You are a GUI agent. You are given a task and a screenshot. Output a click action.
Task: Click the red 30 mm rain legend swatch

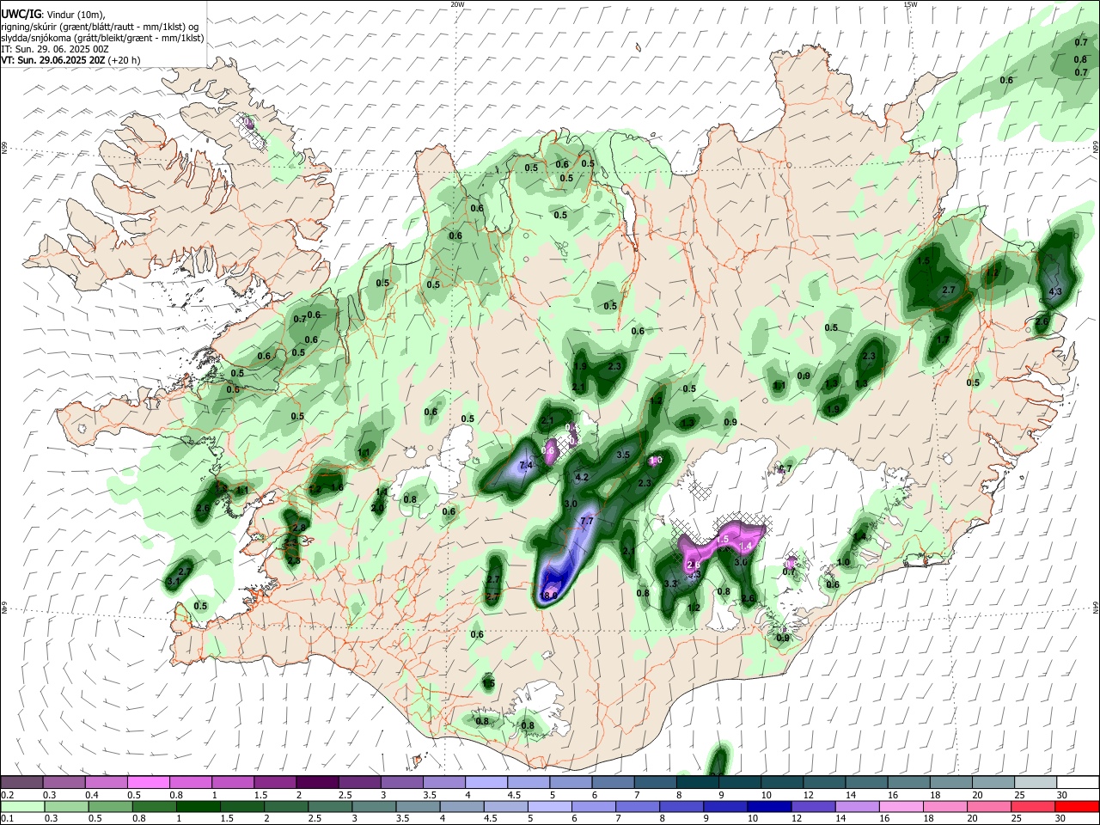pyautogui.click(x=1077, y=806)
